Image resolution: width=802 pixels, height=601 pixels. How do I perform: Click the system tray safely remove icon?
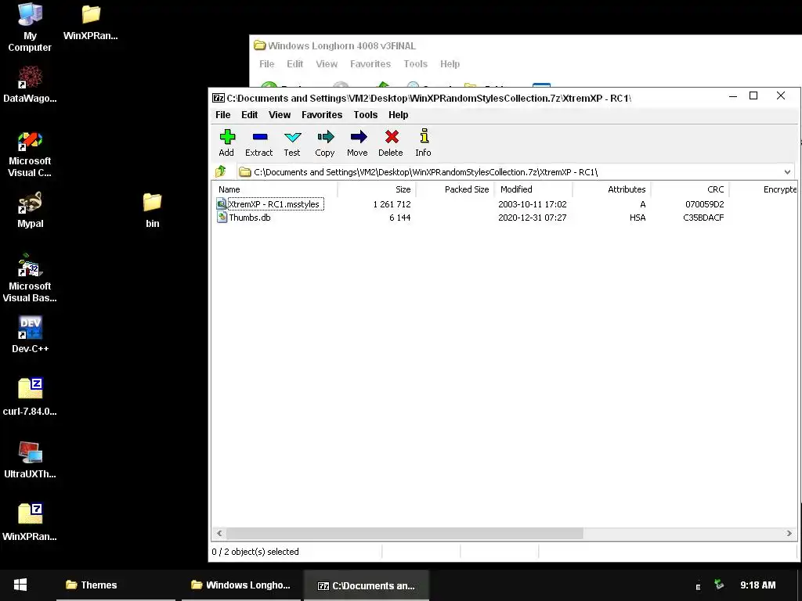pyautogui.click(x=719, y=584)
